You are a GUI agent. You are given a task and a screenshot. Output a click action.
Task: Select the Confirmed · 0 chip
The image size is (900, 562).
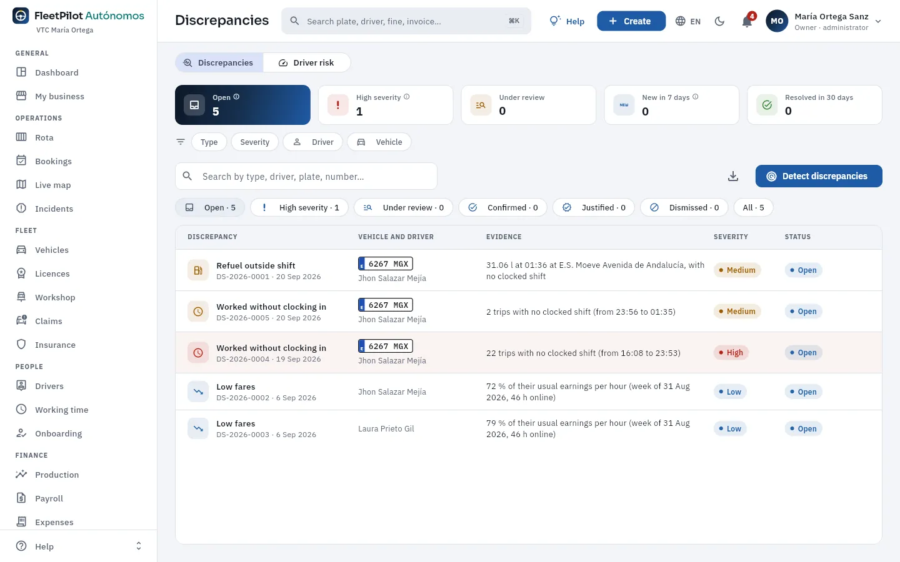coord(502,207)
